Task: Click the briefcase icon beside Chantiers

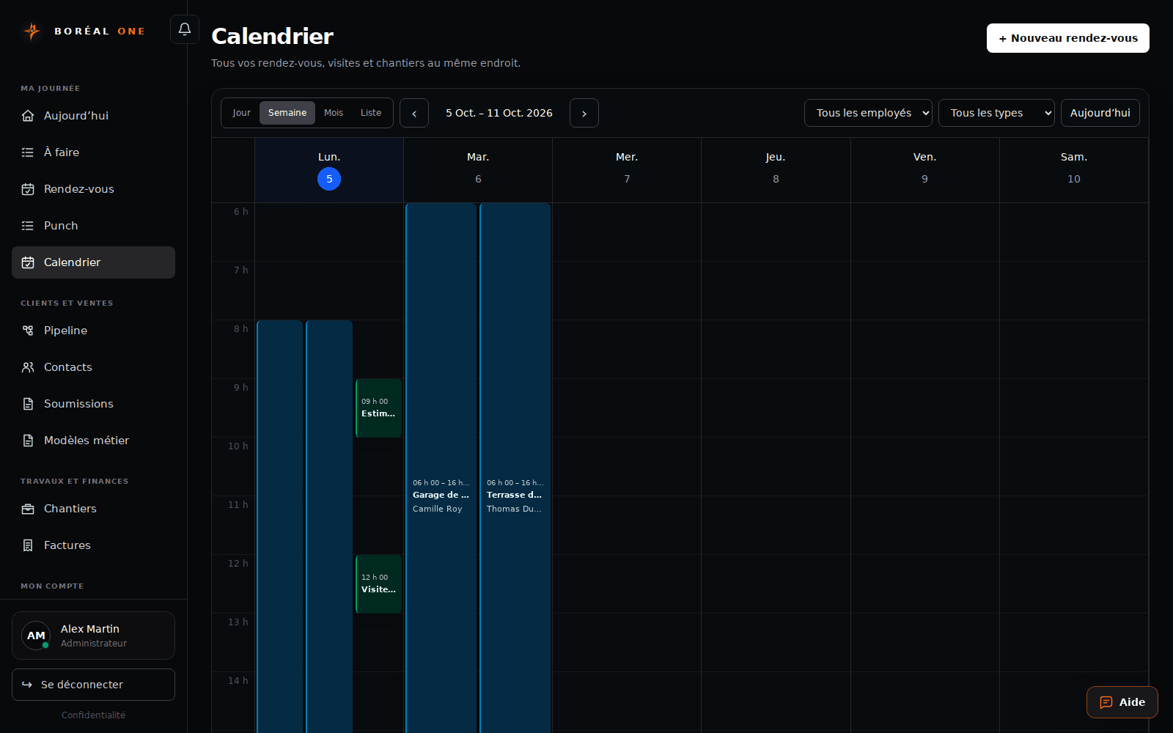Action: [x=28, y=509]
